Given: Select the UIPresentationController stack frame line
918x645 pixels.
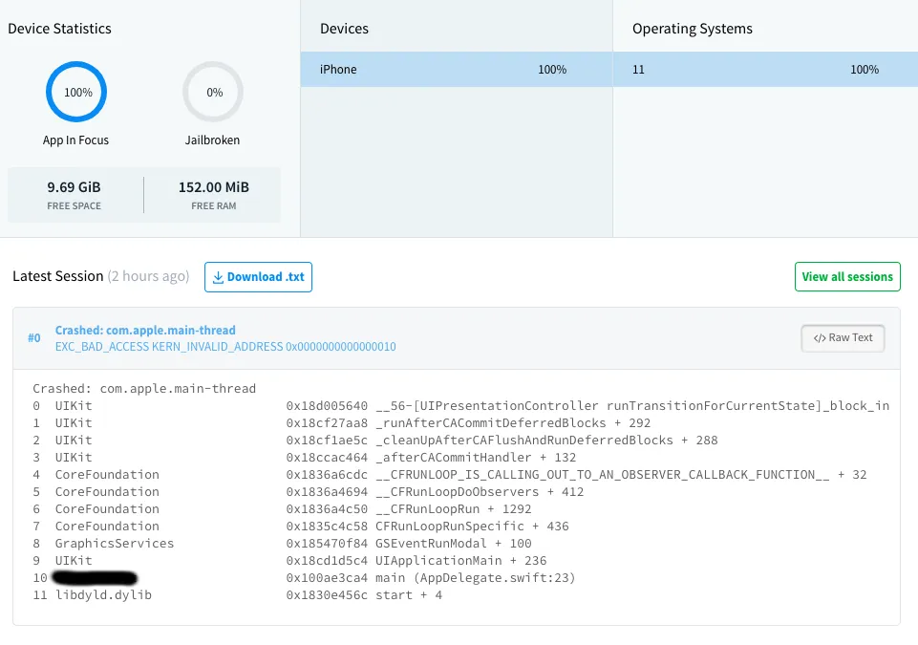Looking at the screenshot, I should click(x=587, y=406).
